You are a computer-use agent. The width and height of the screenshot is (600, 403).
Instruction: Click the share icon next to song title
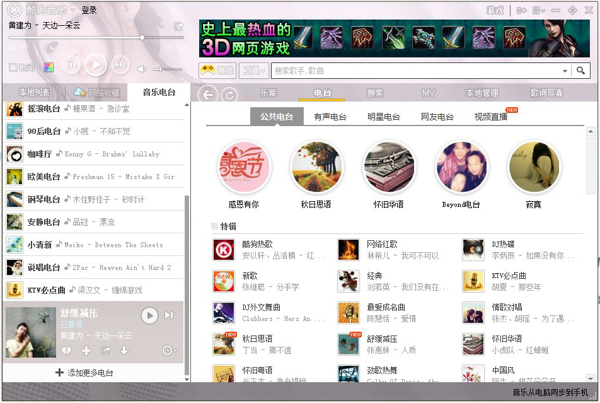click(x=179, y=26)
